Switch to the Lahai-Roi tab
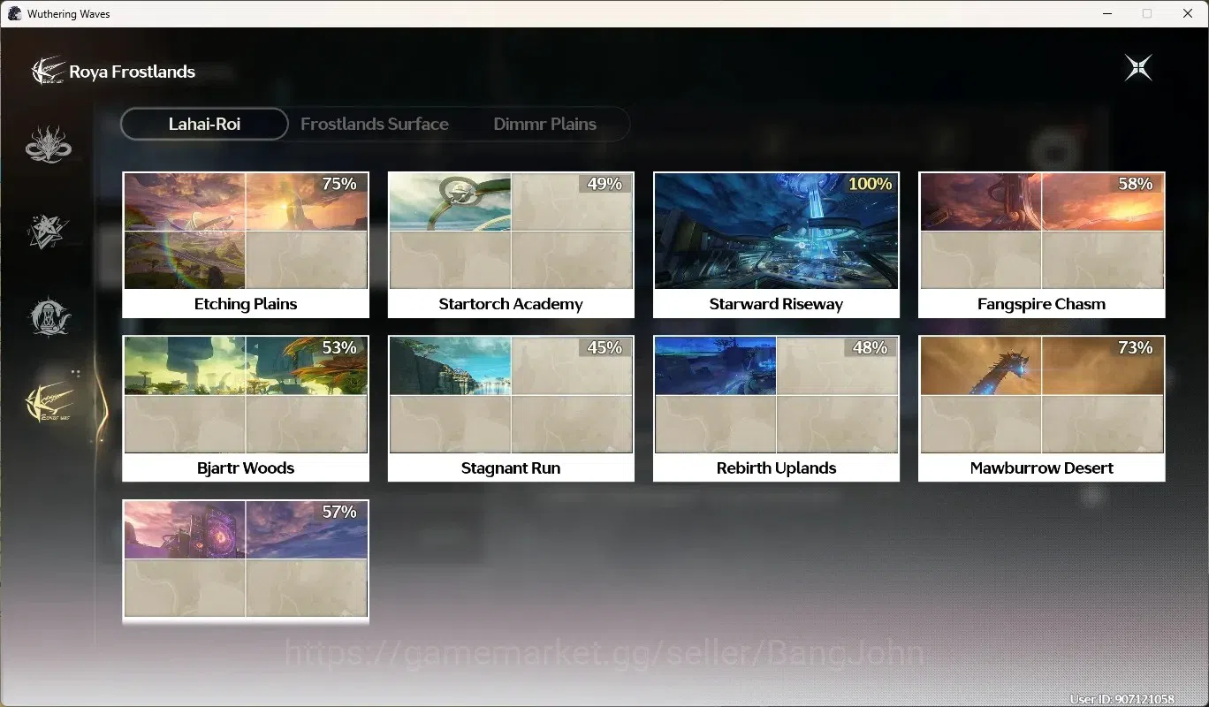 click(x=204, y=124)
